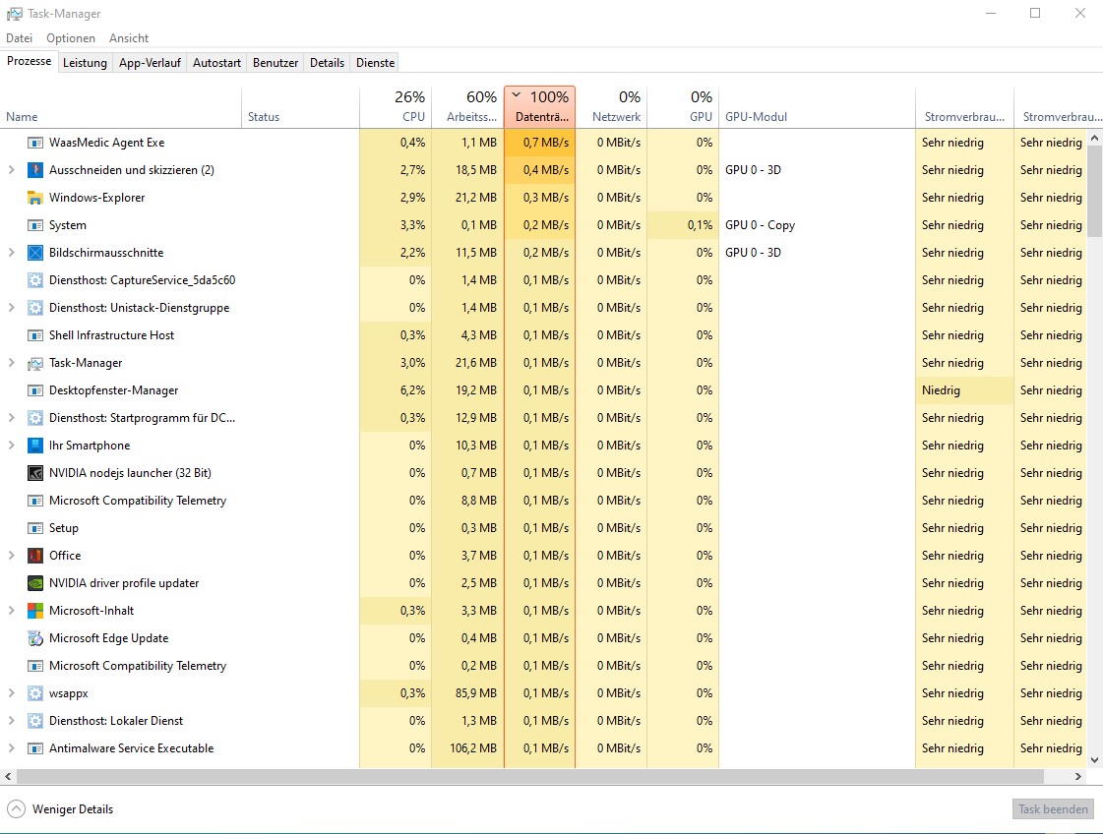Sort by the Arbeitsspeicher column header
The height and width of the screenshot is (834, 1103).
pos(467,107)
